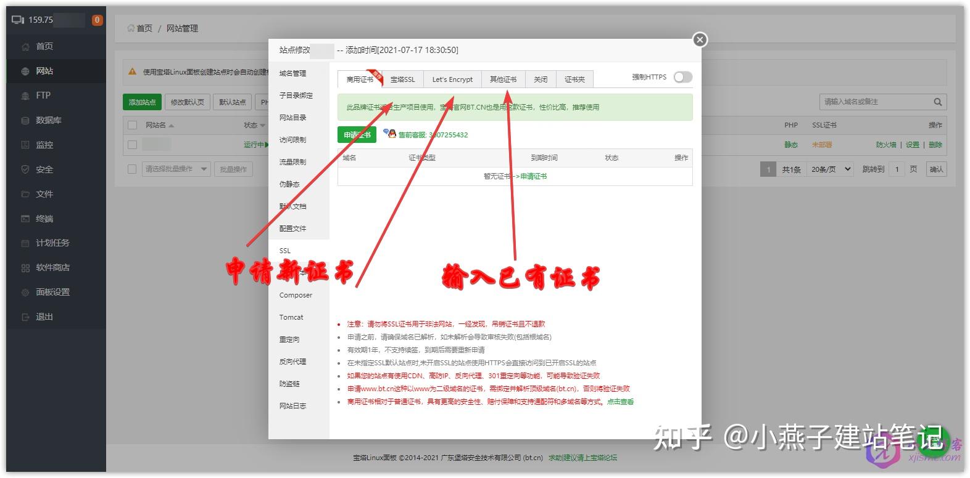Open the 20条/页 page size dropdown
Image resolution: width=970 pixels, height=478 pixels.
pyautogui.click(x=831, y=169)
